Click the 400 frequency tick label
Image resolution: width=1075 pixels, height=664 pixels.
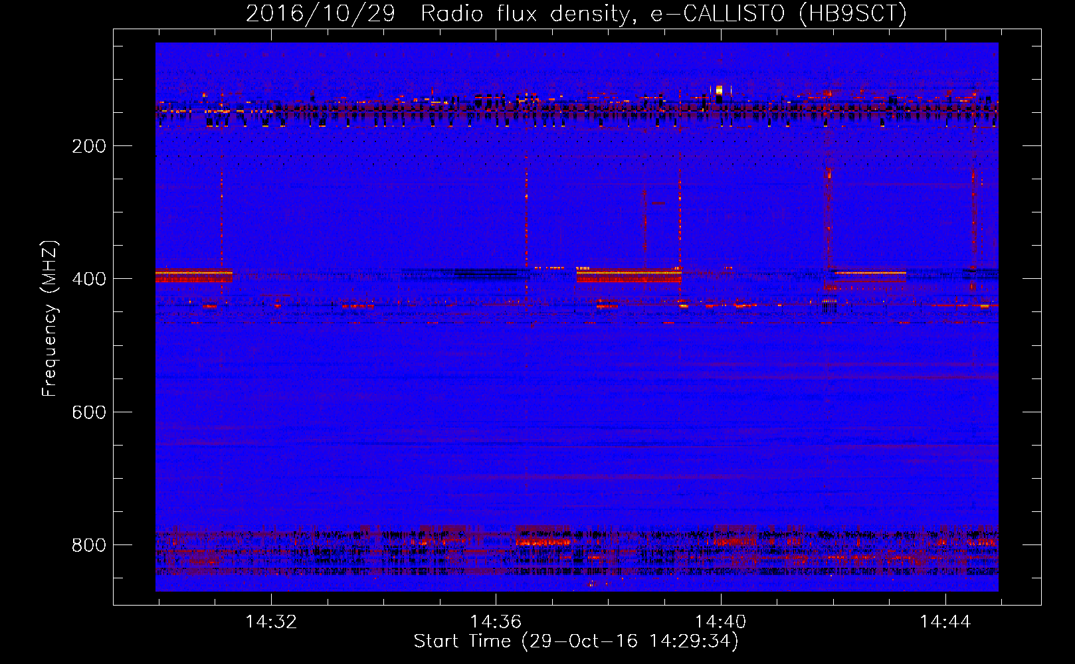(x=89, y=279)
